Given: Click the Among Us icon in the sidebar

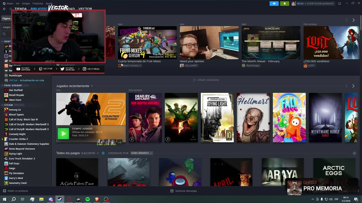Looking at the screenshot, I should [x=6, y=110].
